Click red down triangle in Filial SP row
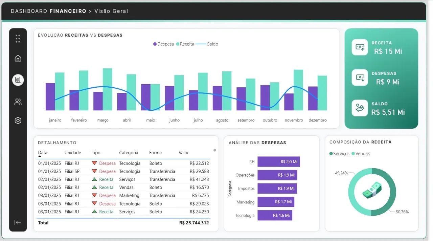This screenshot has width=433, height=241. pos(94,171)
